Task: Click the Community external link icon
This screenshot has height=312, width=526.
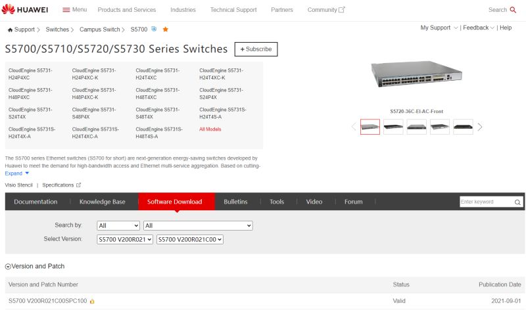Action: click(341, 10)
